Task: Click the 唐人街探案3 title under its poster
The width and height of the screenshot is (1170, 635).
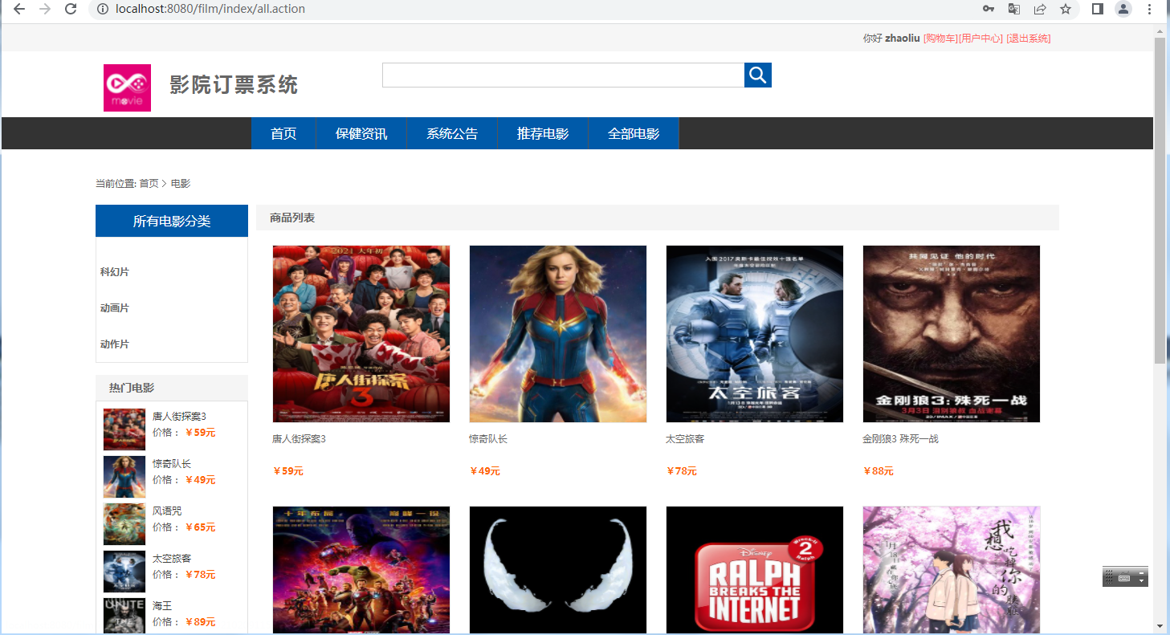Action: (299, 439)
